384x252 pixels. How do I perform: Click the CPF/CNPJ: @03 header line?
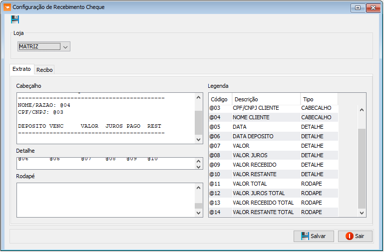click(x=40, y=112)
